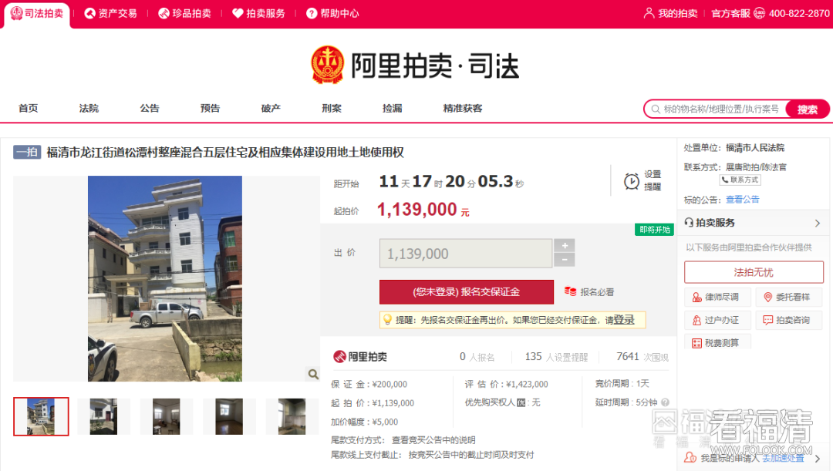Navigate to 公告 in the nav bar
833x471 pixels.
pos(150,109)
